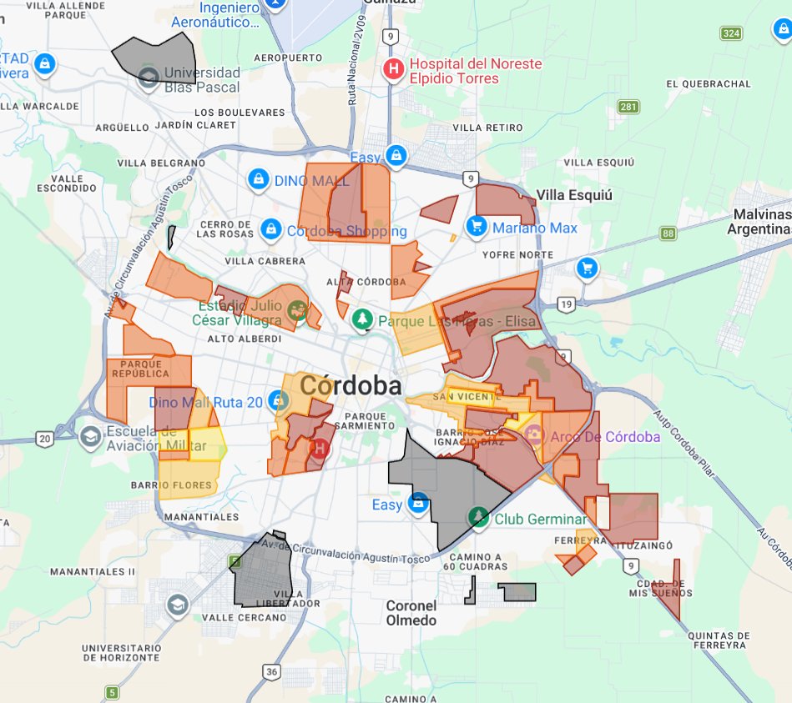Click the route 19 shield
792x703 pixels.
pos(566,304)
